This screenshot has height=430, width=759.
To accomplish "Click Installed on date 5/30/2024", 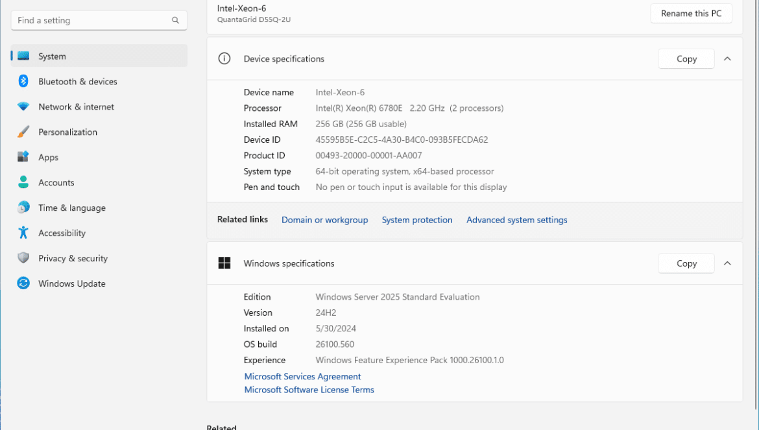I will pyautogui.click(x=336, y=328).
